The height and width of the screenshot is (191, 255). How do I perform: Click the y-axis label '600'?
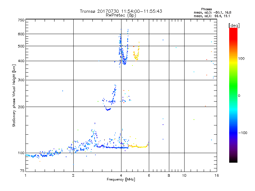pyautogui.click(x=21, y=34)
